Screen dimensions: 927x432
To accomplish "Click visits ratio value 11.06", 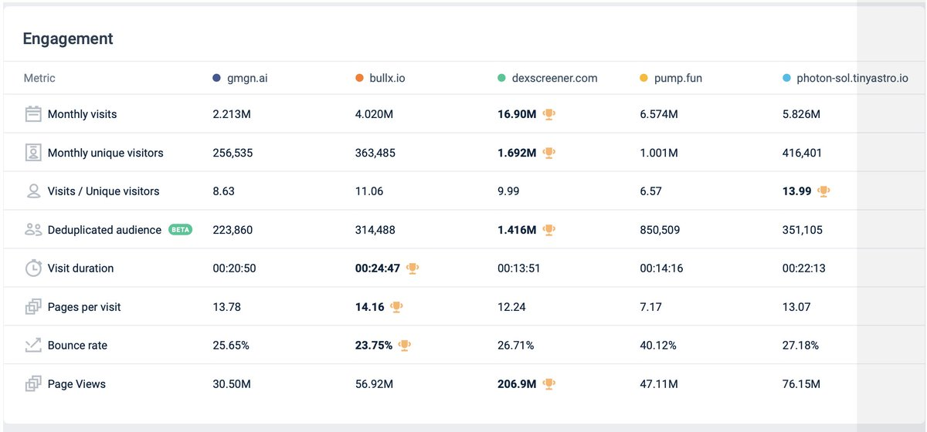I will click(x=369, y=191).
